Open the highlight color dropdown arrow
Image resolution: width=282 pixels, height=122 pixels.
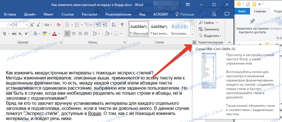[x=50, y=34]
